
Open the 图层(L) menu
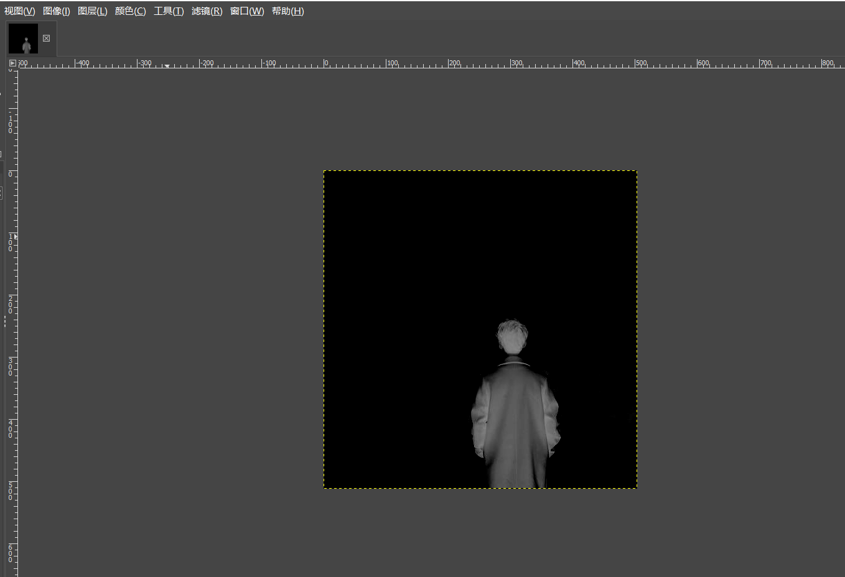tap(93, 11)
